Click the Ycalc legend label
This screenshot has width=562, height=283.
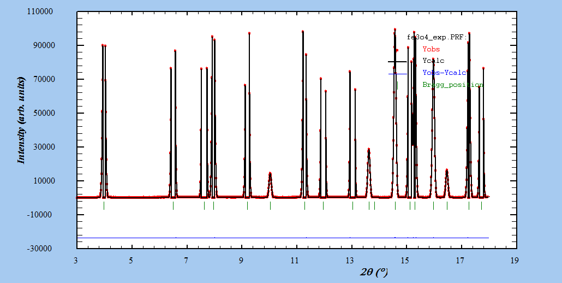pyautogui.click(x=433, y=61)
